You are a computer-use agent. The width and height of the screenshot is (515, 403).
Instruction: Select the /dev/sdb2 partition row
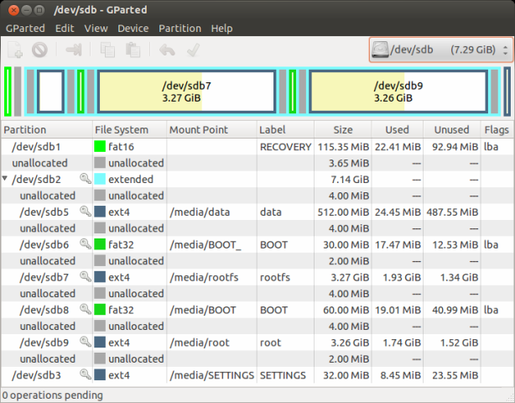click(257, 179)
